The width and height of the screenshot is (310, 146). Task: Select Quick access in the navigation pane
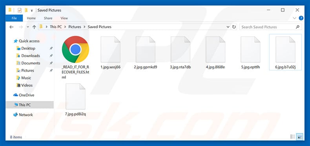29,41
